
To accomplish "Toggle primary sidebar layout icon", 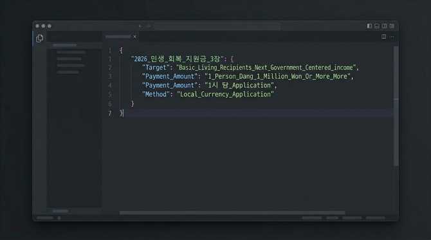I will (x=369, y=26).
